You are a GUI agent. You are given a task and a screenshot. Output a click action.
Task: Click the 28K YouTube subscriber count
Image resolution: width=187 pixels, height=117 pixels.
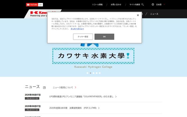[x=41, y=5]
